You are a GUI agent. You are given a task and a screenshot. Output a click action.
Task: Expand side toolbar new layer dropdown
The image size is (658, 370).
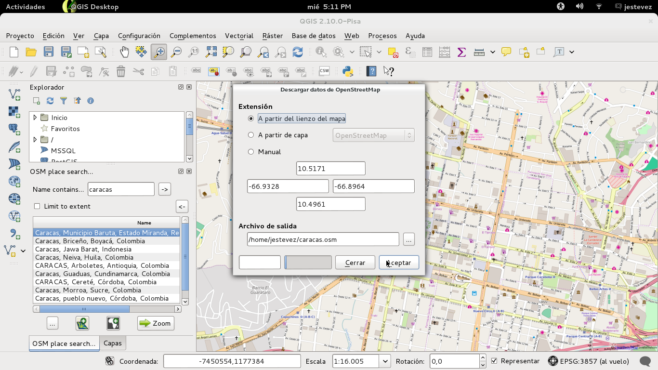pyautogui.click(x=23, y=251)
